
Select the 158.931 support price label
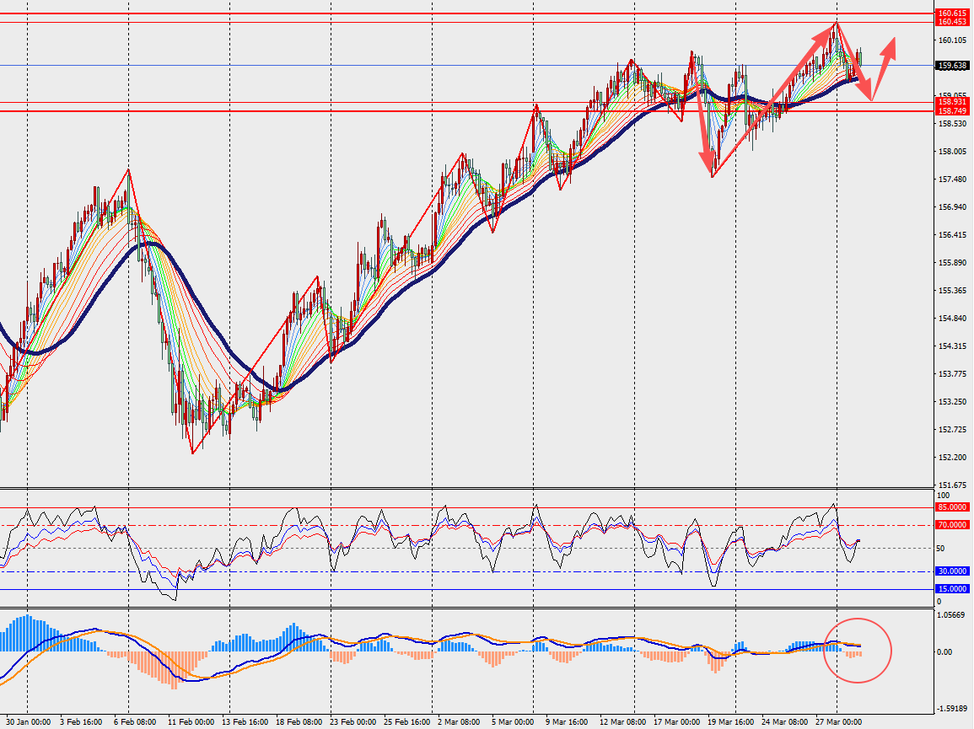952,102
